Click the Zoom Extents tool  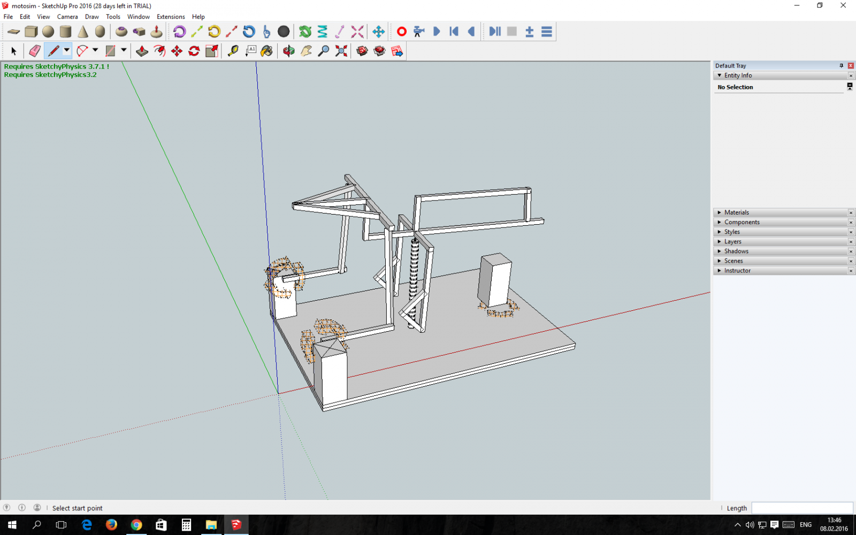click(x=341, y=51)
